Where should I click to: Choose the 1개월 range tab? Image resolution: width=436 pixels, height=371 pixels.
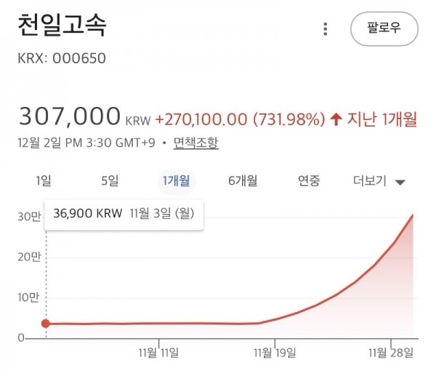tap(174, 181)
